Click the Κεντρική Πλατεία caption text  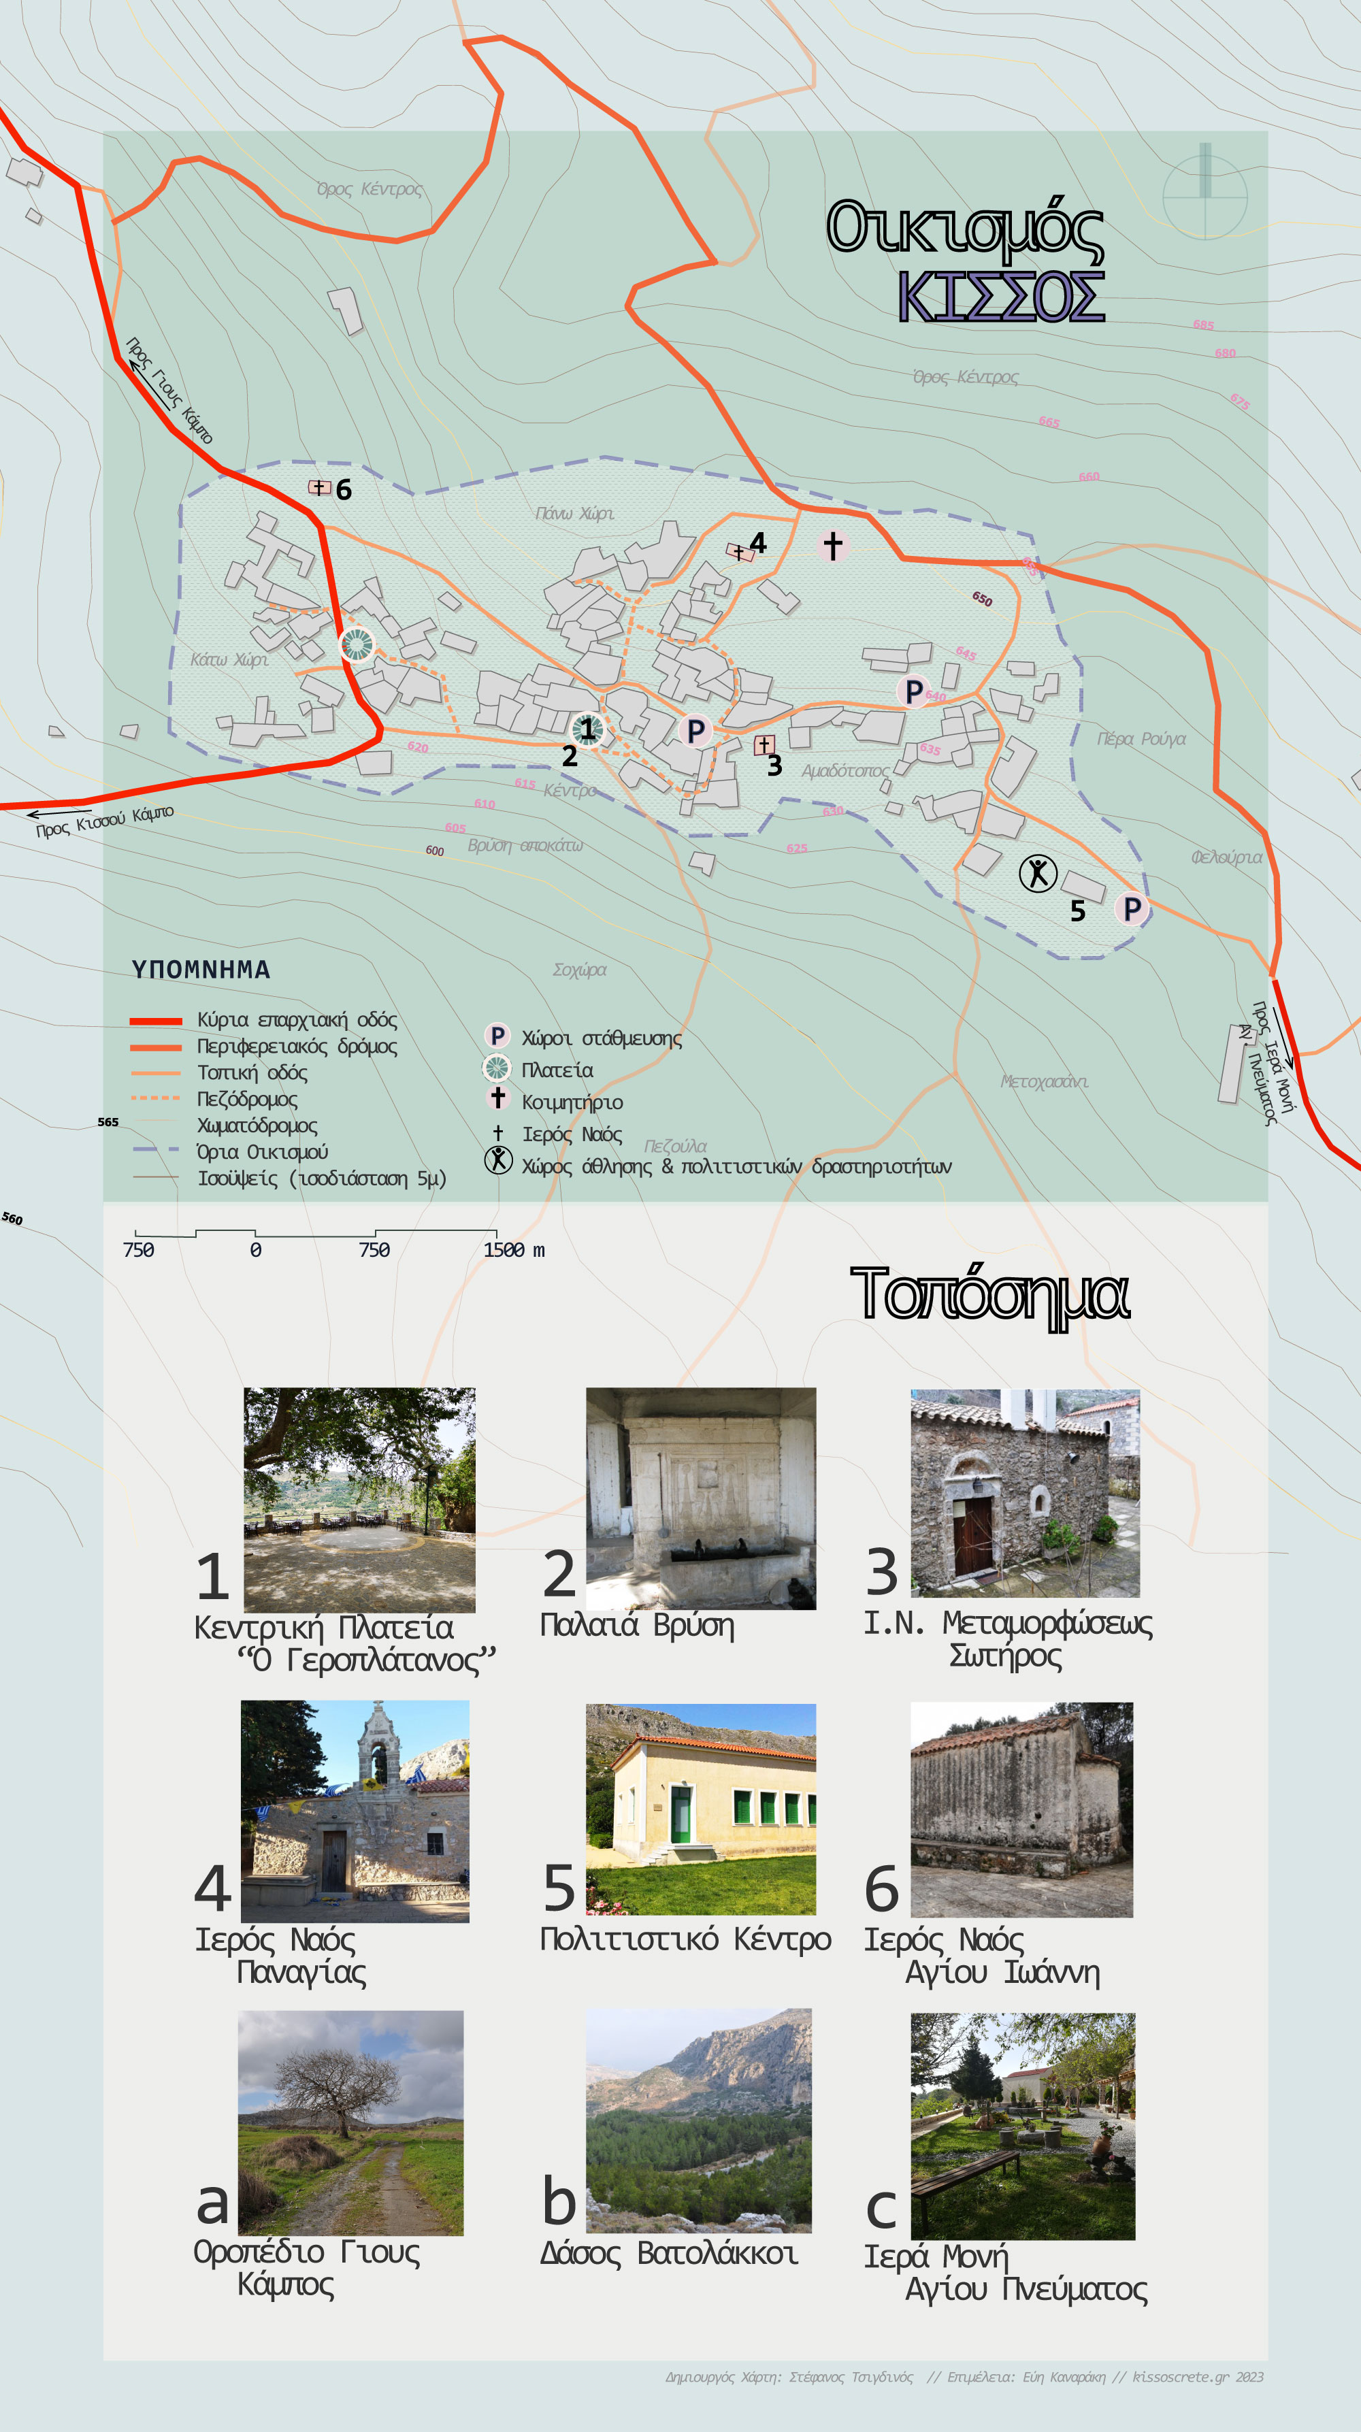[324, 1628]
